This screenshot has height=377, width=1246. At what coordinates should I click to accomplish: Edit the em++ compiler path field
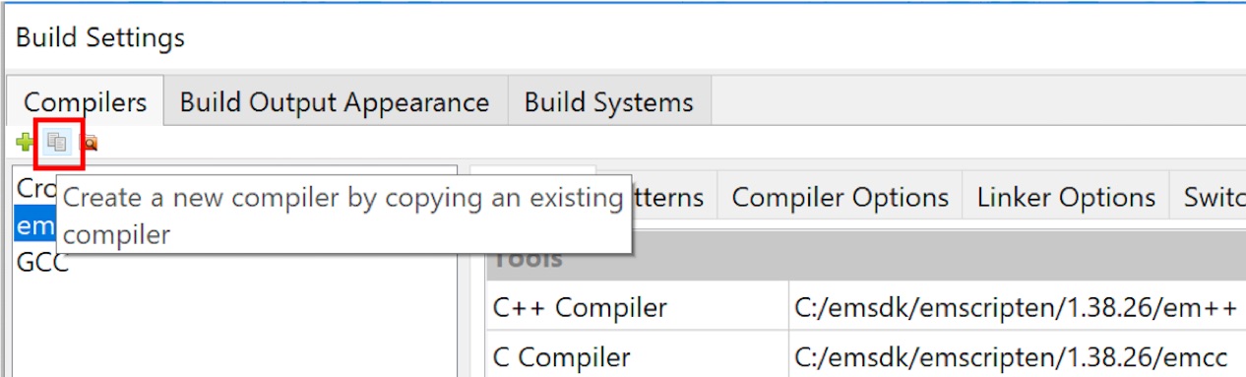point(1017,307)
